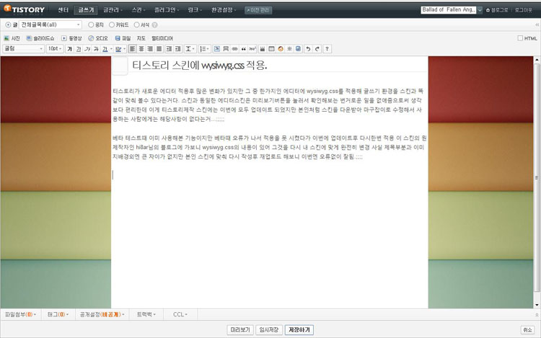Justify text alignment

pos(159,49)
